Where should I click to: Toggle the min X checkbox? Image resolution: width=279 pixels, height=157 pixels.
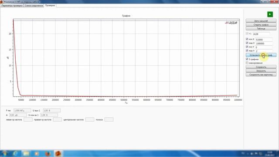[247, 39]
